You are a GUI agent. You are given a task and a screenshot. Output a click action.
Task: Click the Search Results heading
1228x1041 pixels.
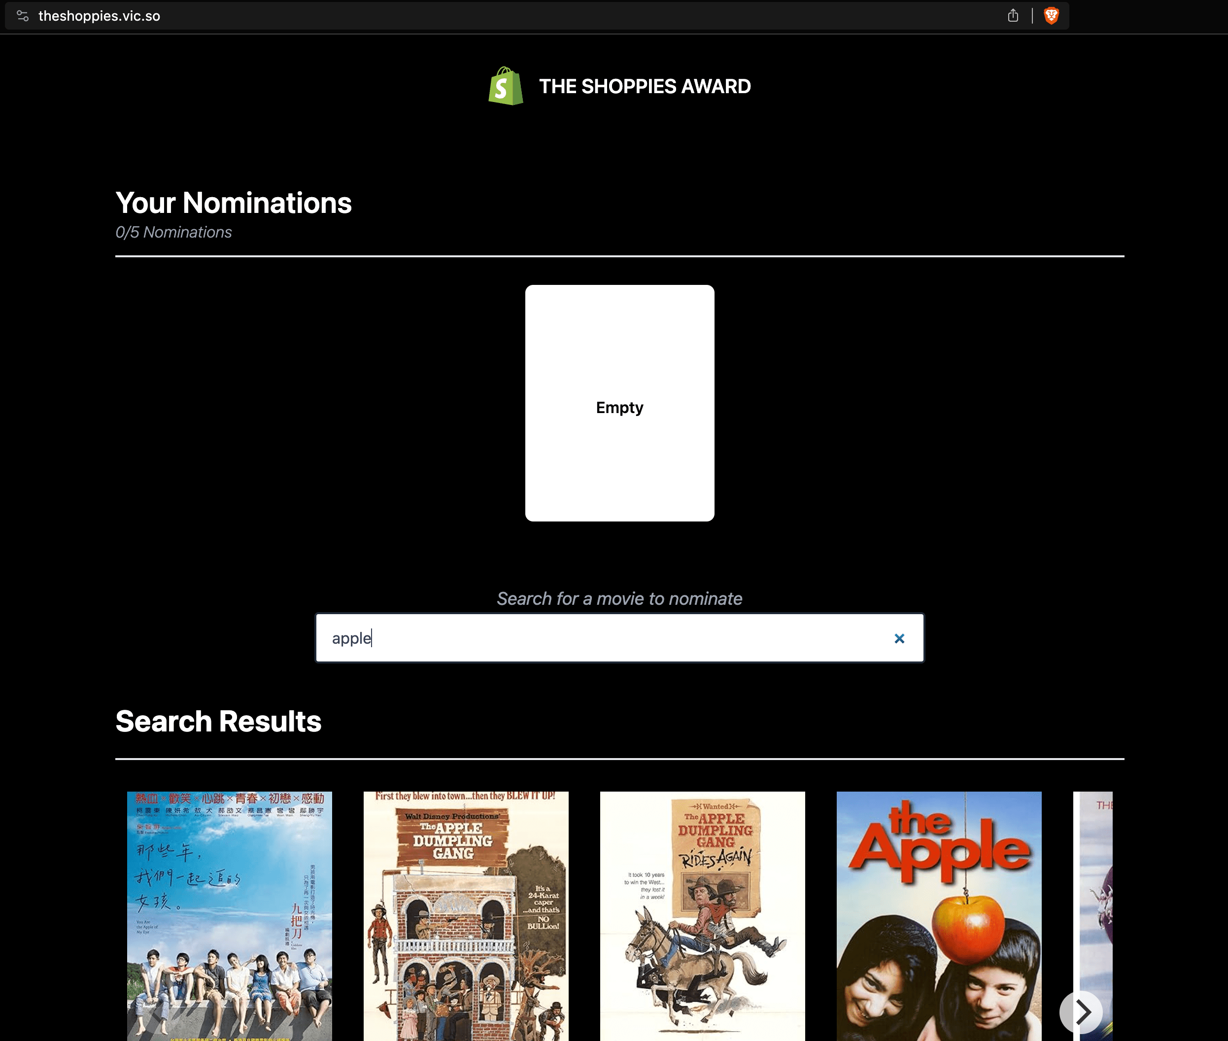coord(218,721)
